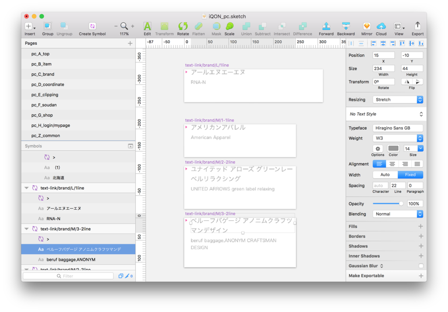Select the pc_H_login/mypage page
448x312 pixels.
78,125
